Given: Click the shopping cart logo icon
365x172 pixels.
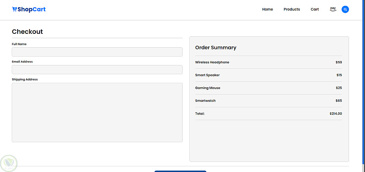Looking at the screenshot, I should 14,9.
